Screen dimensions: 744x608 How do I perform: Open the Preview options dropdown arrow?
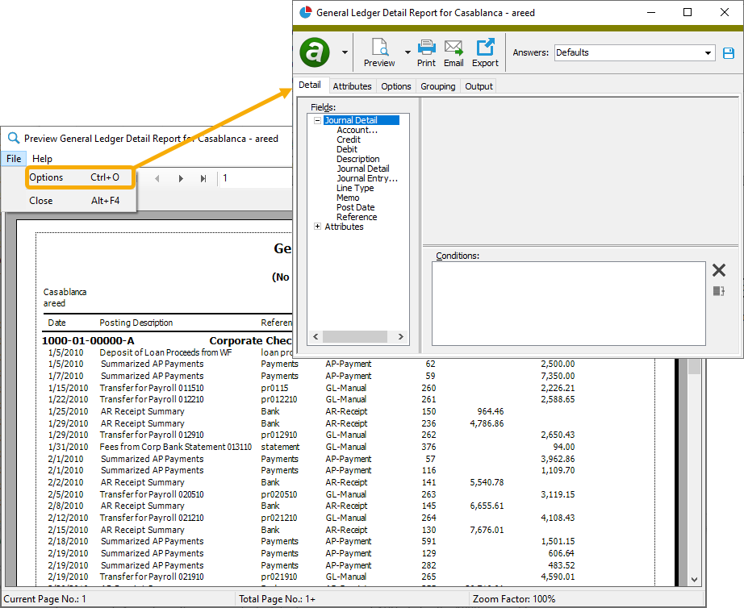pyautogui.click(x=408, y=52)
